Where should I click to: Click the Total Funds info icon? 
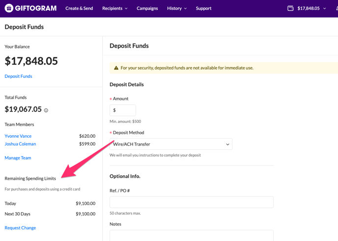click(46, 110)
